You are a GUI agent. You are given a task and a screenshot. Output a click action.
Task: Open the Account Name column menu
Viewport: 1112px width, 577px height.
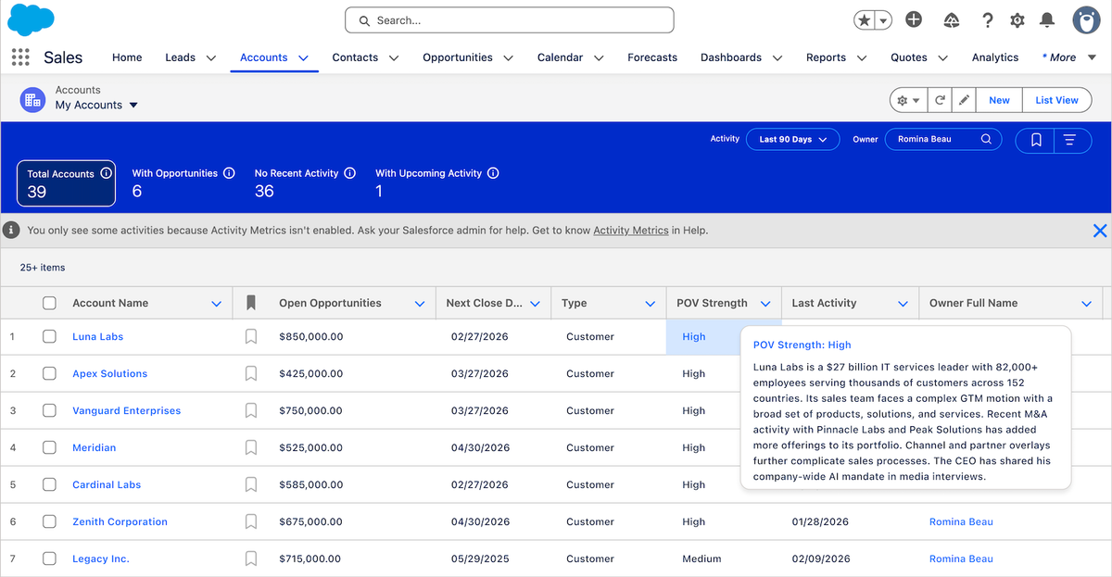[217, 304]
